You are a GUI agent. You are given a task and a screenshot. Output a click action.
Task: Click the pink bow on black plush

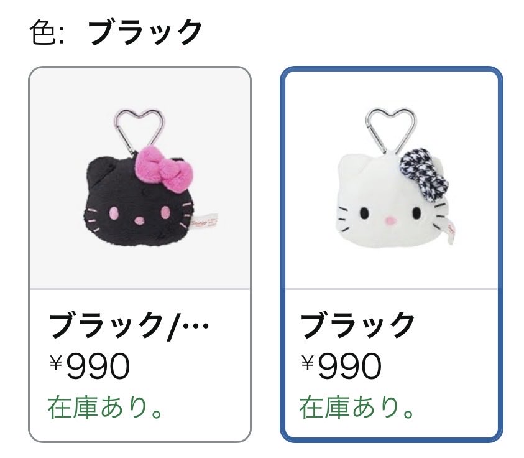tap(165, 169)
